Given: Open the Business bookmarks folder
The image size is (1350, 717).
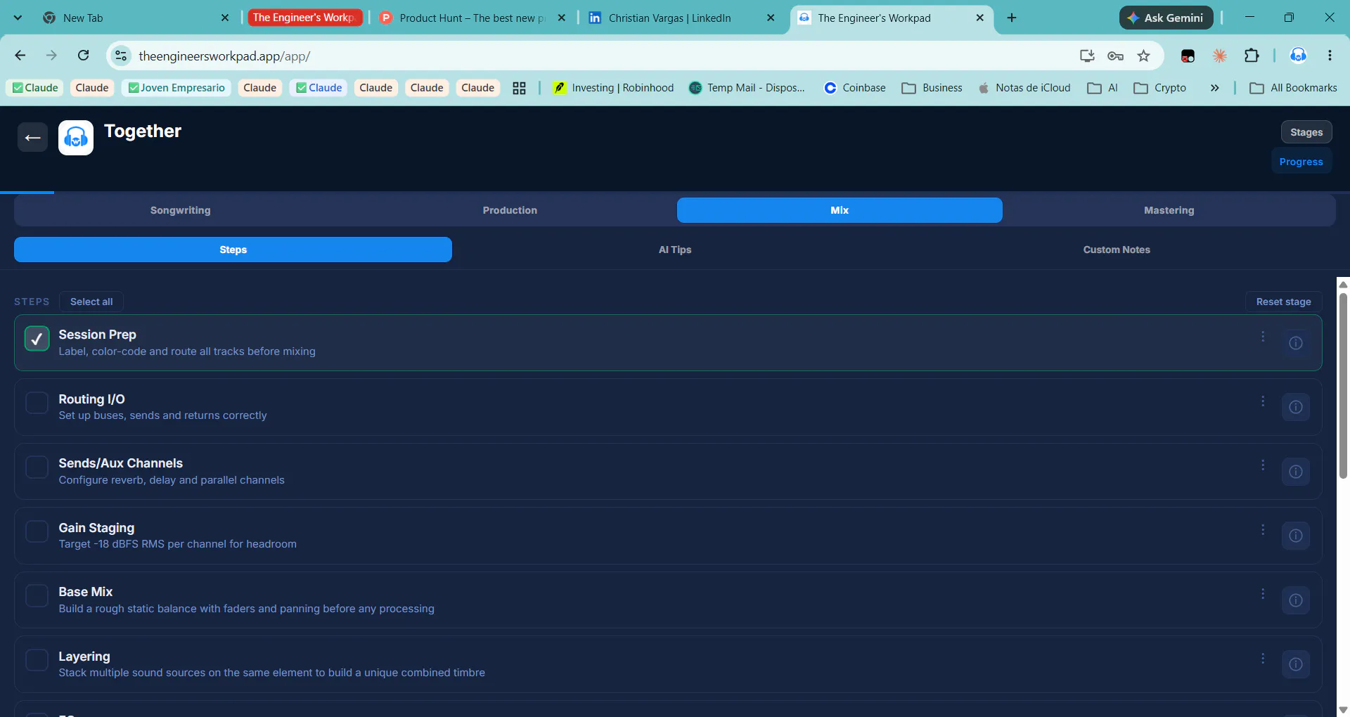Looking at the screenshot, I should coord(932,88).
